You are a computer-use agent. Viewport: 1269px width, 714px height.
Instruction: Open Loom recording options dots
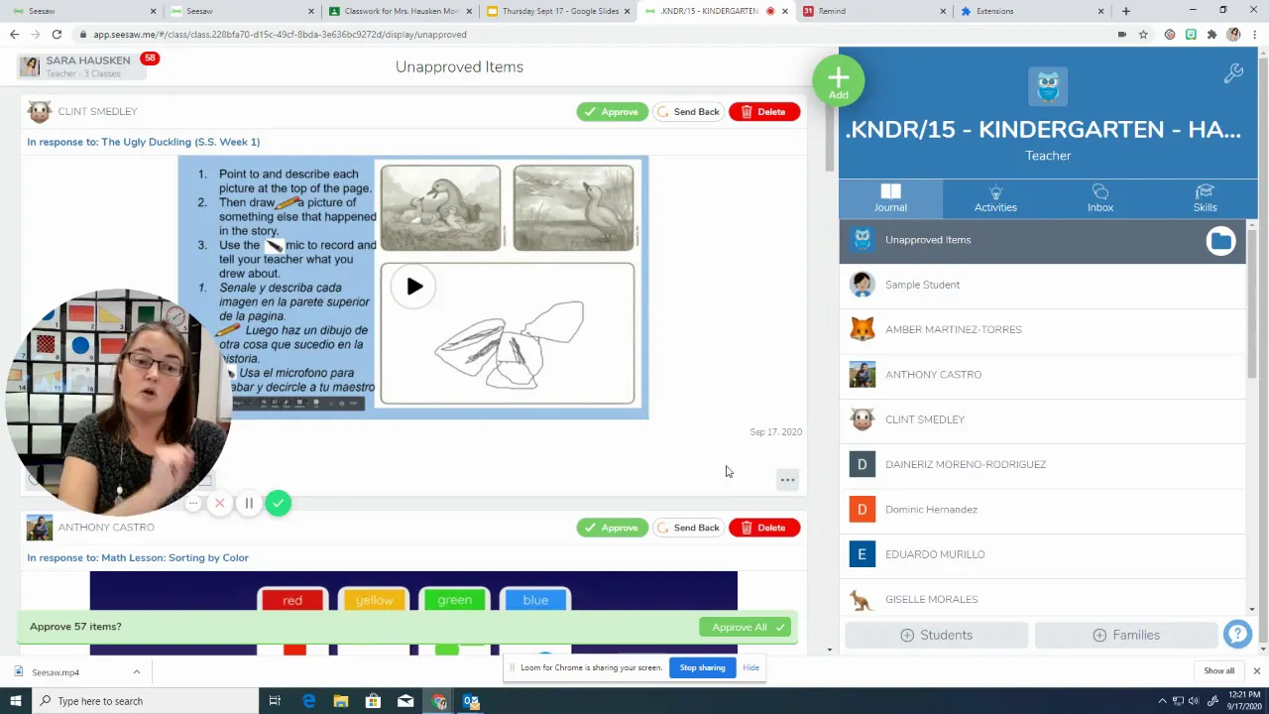193,504
